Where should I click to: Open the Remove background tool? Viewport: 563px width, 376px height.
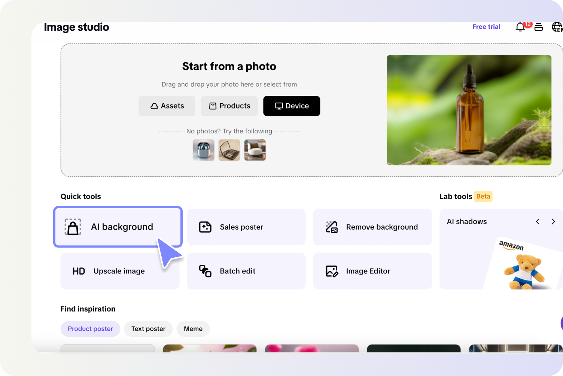click(x=372, y=227)
